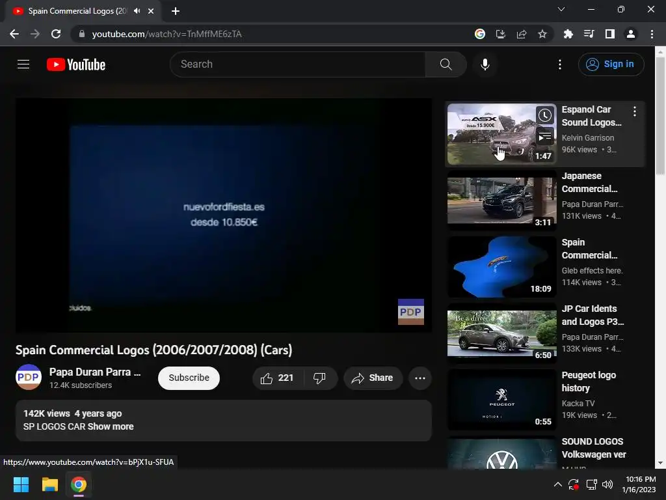The height and width of the screenshot is (500, 666).
Task: Open the YouTube hamburger guide menu
Action: pyautogui.click(x=23, y=64)
